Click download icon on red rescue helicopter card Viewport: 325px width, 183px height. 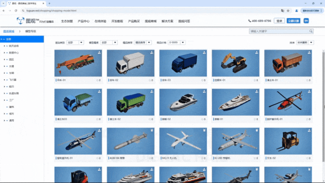(x=309, y=91)
